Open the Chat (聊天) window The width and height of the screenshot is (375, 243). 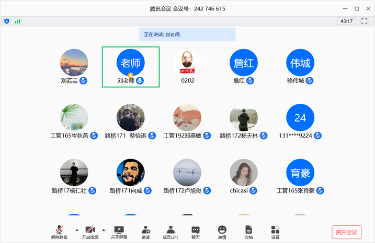click(x=196, y=232)
